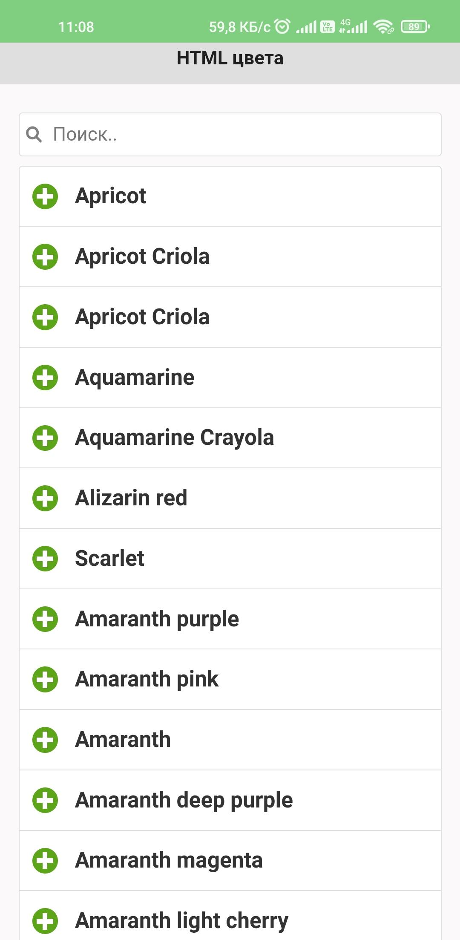Tap the plus icon for Amaranth pink
Screen dimensions: 460x940
tap(45, 679)
